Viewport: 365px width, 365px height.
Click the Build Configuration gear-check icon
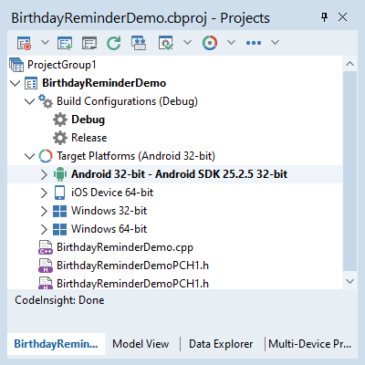tap(166, 43)
